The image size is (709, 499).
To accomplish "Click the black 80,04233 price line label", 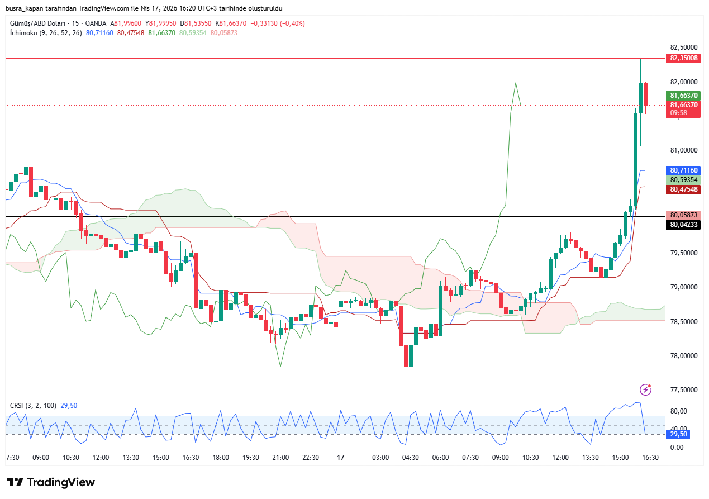I will coord(683,225).
